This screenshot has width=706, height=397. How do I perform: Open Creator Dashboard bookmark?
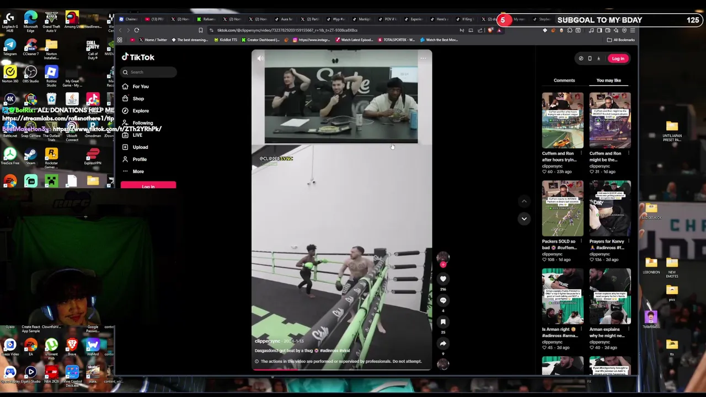click(260, 40)
